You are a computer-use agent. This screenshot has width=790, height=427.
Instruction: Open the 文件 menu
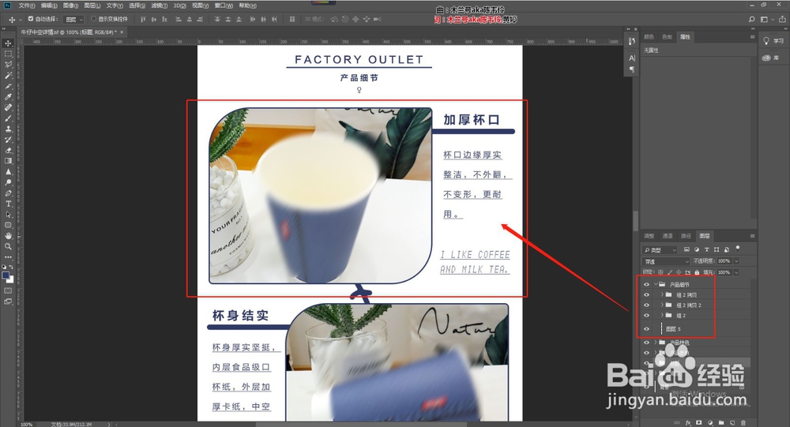pyautogui.click(x=27, y=6)
